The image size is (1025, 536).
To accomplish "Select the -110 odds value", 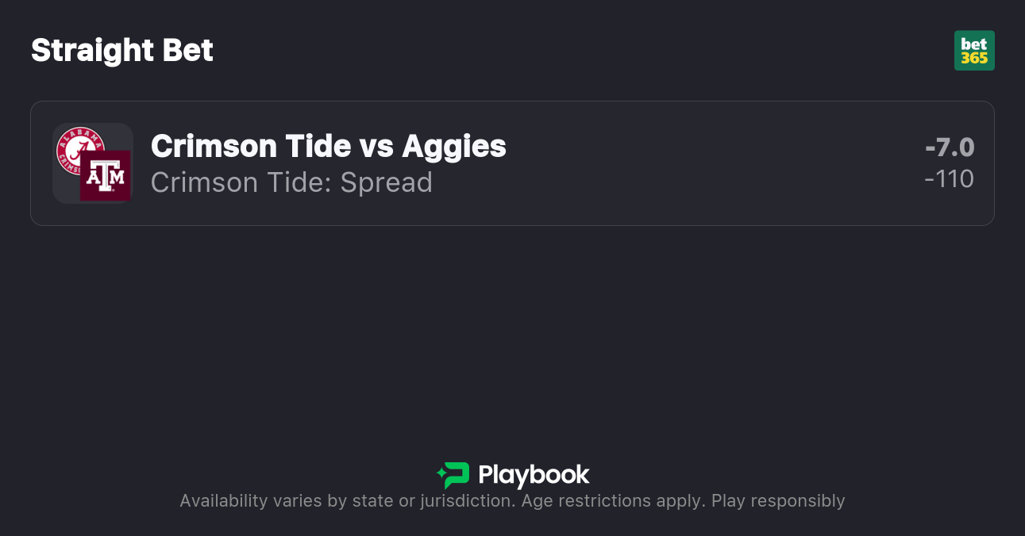I will pos(950,179).
